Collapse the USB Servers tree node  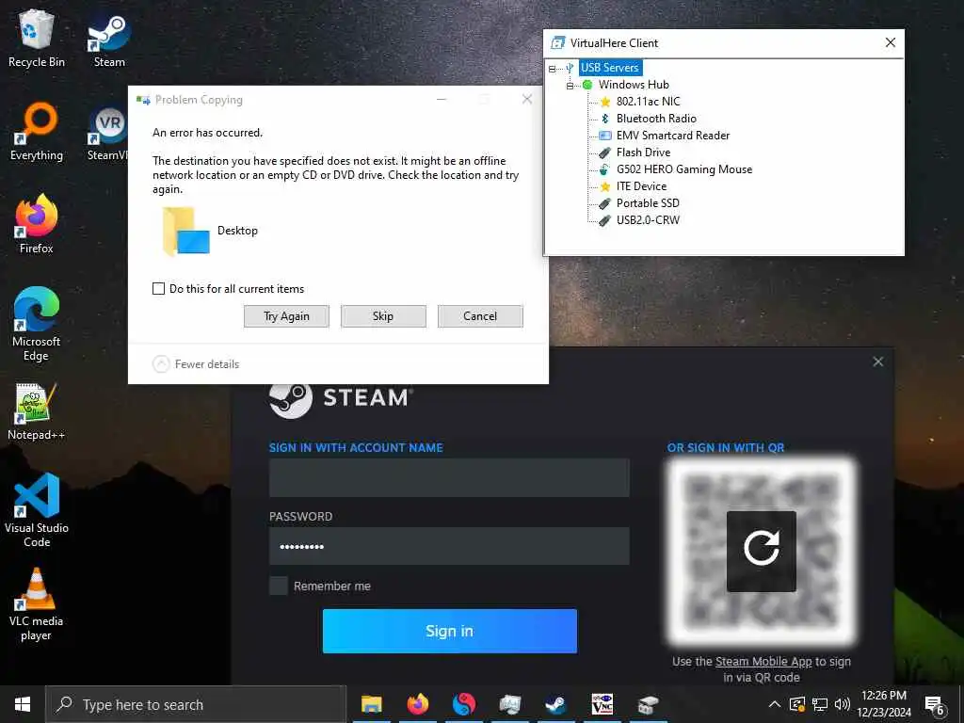[x=552, y=68]
